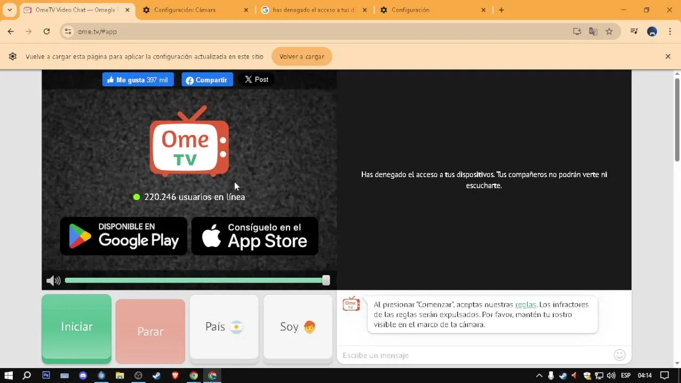This screenshot has height=383, width=681.
Task: Switch to the Configuración tab
Action: pos(433,10)
